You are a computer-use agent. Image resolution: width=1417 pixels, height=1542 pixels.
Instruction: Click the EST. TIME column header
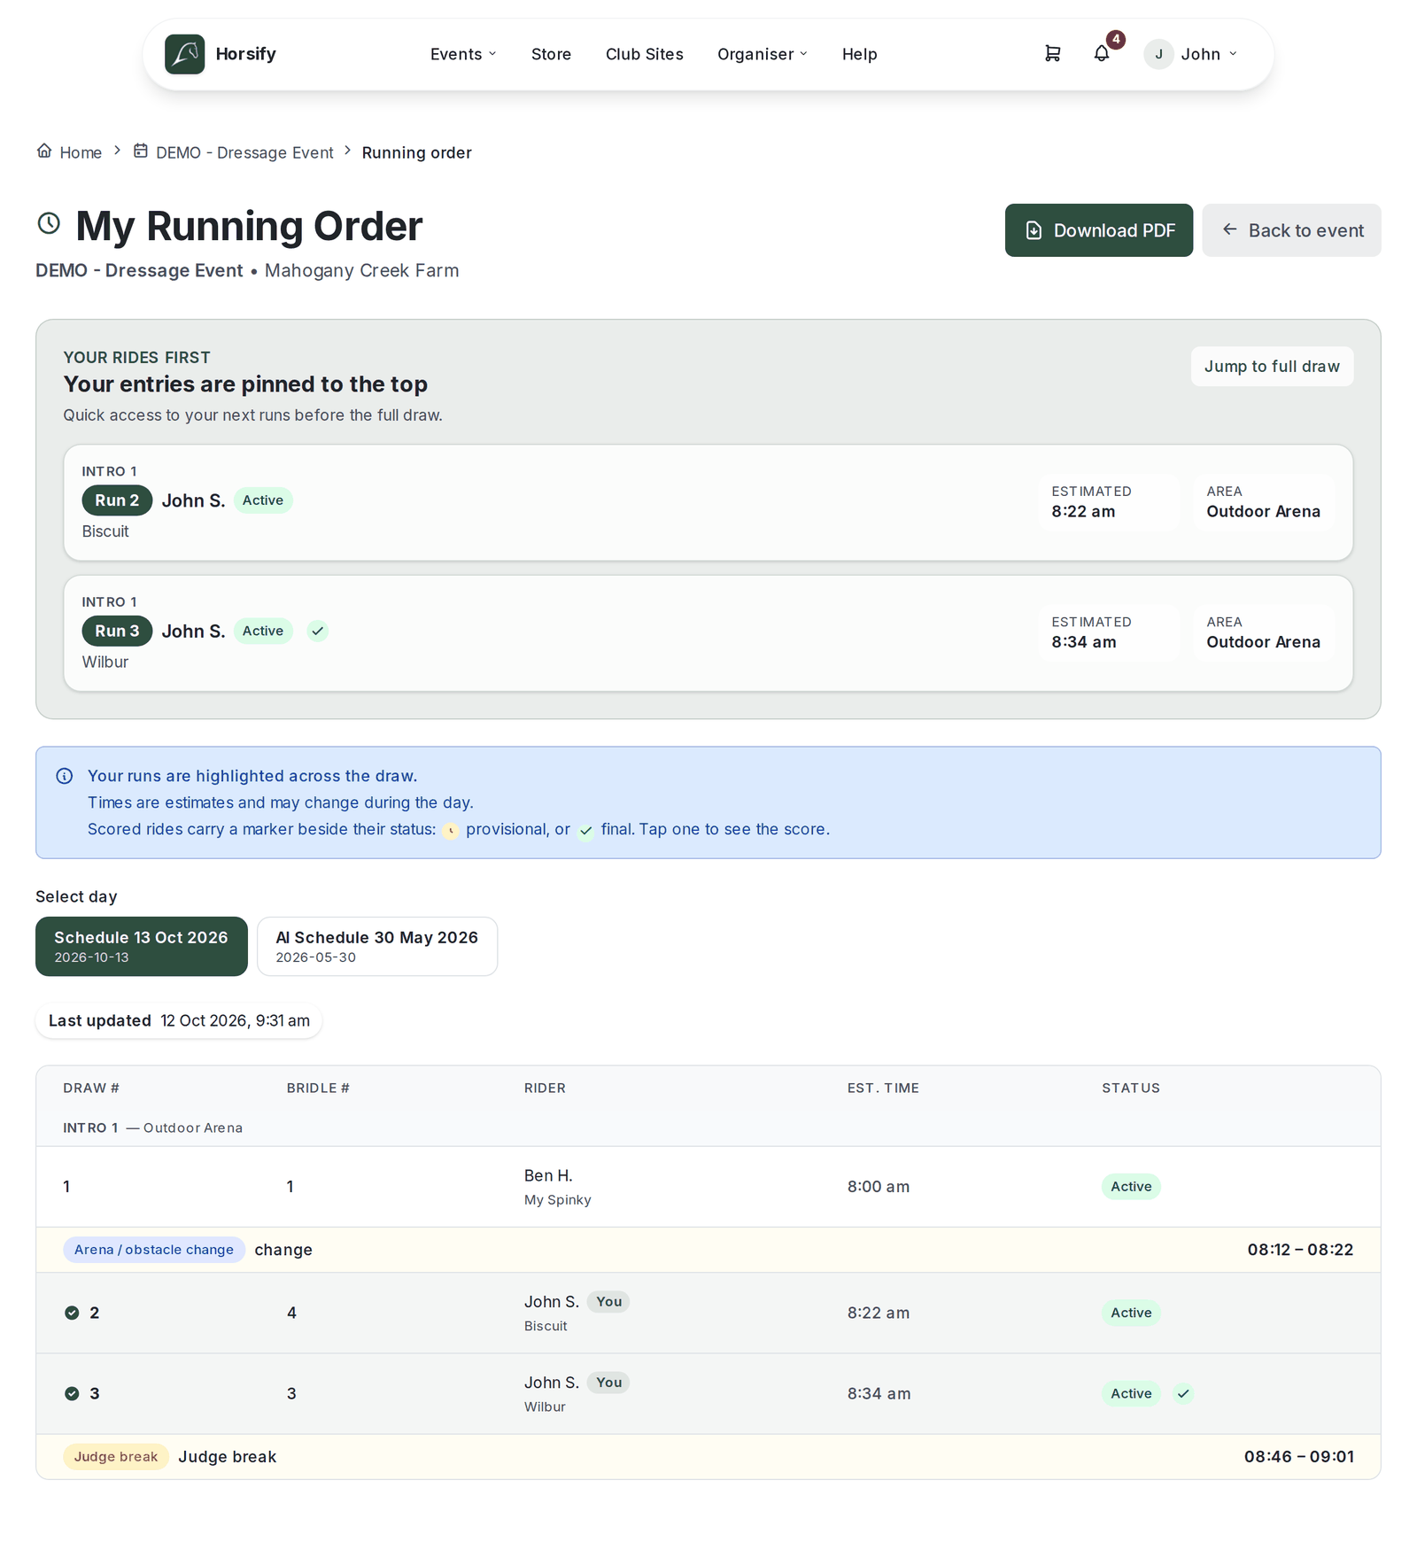click(883, 1088)
